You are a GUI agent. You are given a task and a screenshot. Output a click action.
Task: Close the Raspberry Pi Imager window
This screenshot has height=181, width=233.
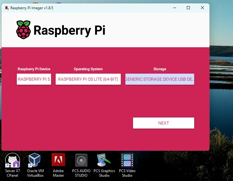pos(202,8)
